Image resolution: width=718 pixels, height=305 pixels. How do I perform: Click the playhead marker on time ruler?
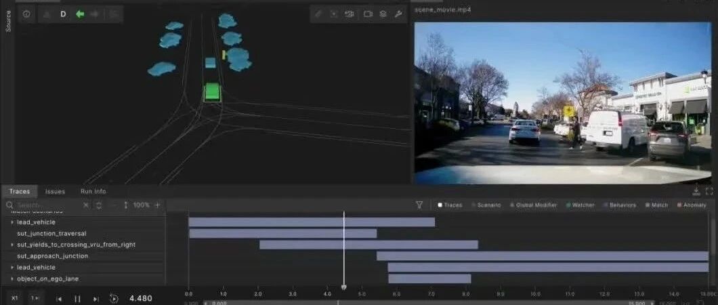(x=344, y=287)
